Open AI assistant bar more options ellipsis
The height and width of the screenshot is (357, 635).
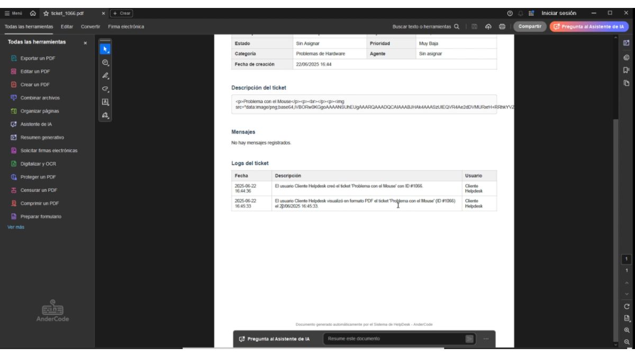[x=486, y=339]
